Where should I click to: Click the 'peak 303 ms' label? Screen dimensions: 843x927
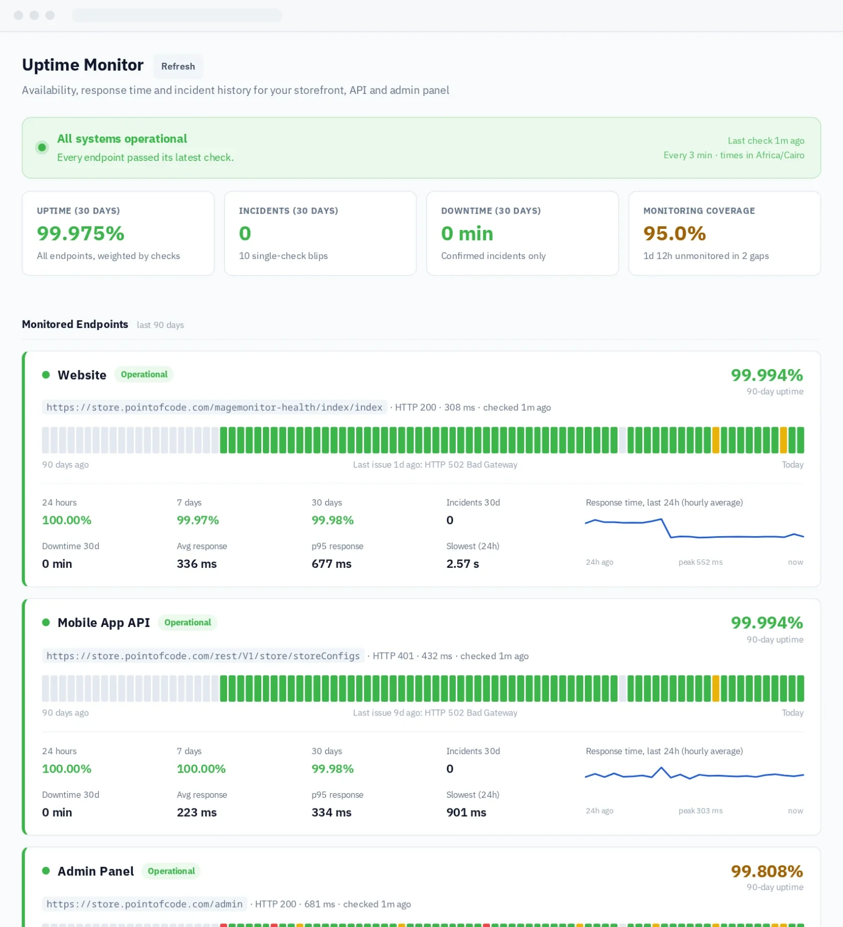tap(700, 810)
